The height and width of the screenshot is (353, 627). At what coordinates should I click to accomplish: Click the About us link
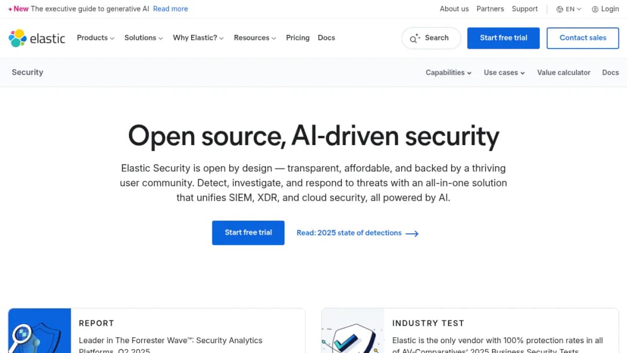click(x=454, y=9)
